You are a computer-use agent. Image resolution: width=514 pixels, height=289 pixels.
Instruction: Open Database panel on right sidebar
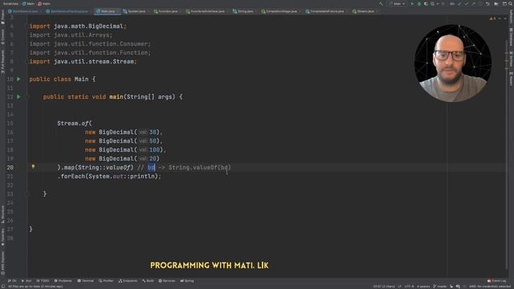point(511,37)
